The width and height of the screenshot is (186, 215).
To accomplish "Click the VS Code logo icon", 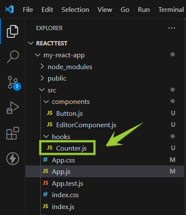I will pyautogui.click(x=9, y=9).
